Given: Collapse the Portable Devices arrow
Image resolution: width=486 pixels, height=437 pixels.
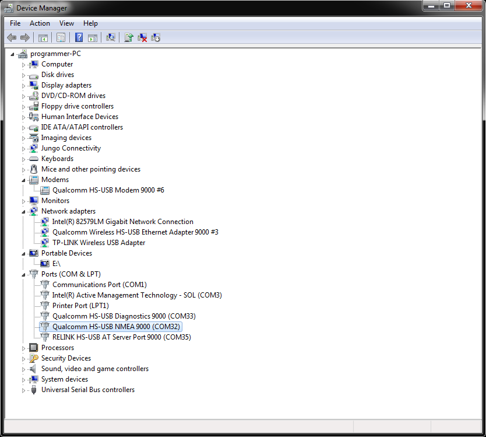Looking at the screenshot, I should tap(23, 254).
